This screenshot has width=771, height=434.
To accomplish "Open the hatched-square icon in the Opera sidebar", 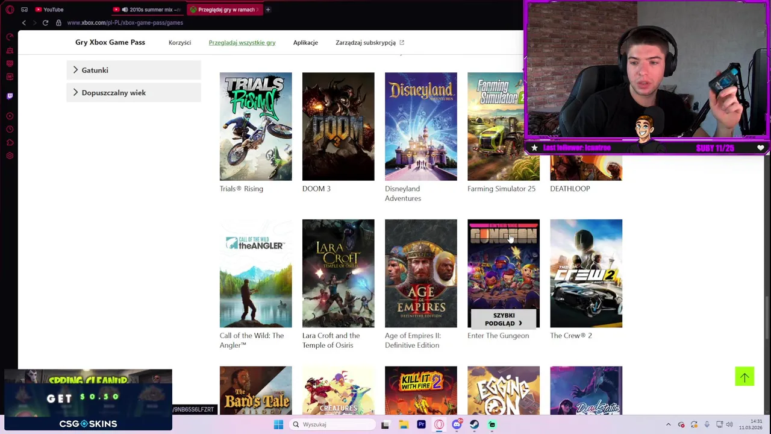I will [x=10, y=63].
